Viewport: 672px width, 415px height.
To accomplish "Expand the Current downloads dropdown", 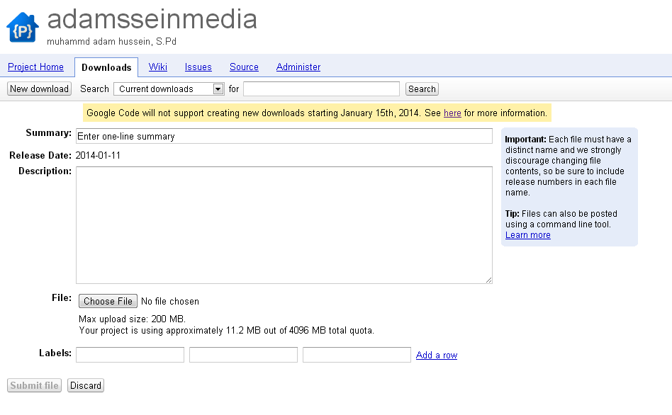I will click(x=169, y=89).
